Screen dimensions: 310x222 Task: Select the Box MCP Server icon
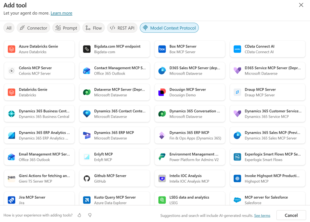(x=162, y=49)
